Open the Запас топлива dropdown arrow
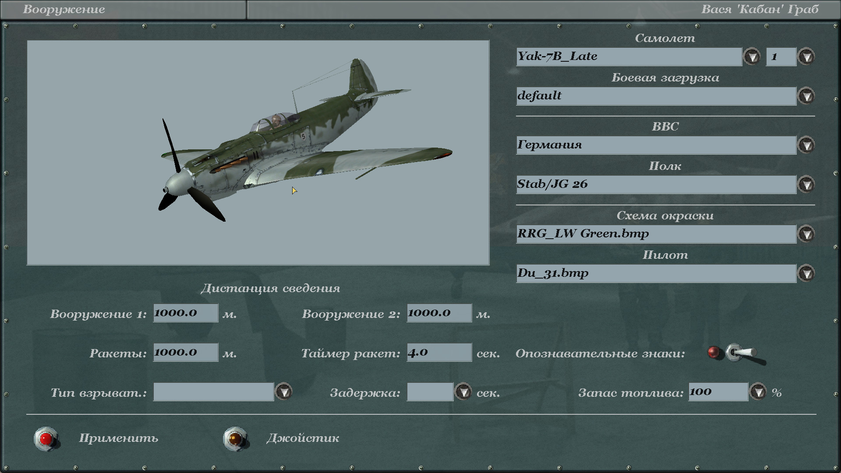The width and height of the screenshot is (841, 473). [x=758, y=392]
